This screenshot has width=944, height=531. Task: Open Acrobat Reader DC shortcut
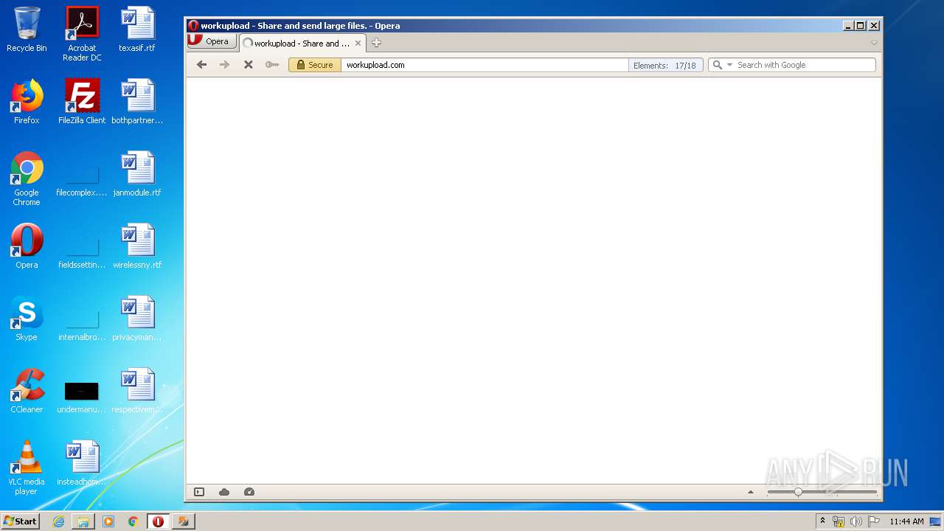pyautogui.click(x=82, y=34)
